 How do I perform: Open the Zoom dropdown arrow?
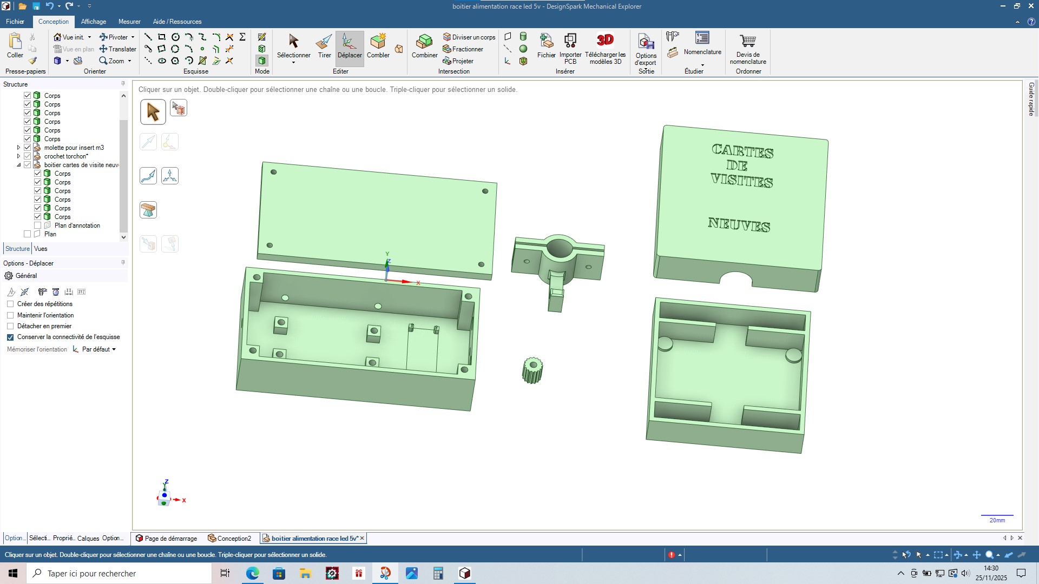[130, 61]
